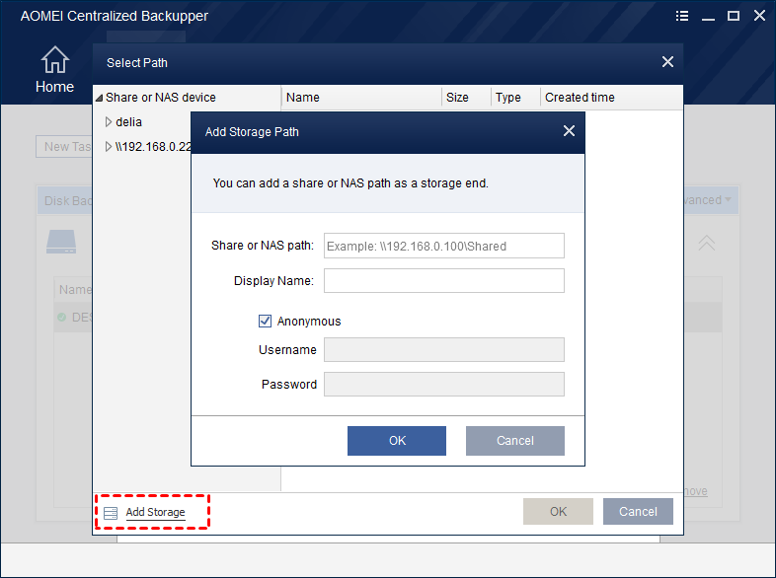776x578 pixels.
Task: Click OK in Select Path dialog
Action: 558,511
